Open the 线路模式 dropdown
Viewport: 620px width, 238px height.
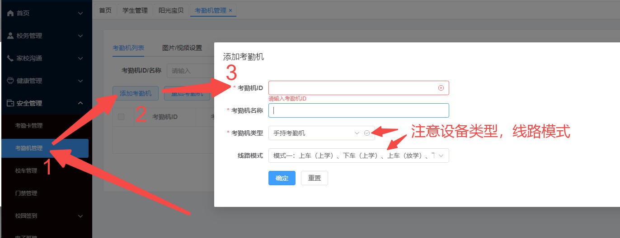coord(358,156)
